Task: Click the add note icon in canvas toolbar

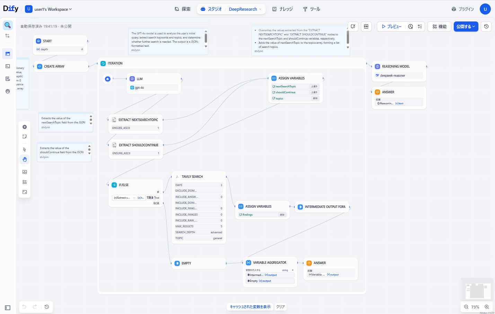Action: point(25,137)
